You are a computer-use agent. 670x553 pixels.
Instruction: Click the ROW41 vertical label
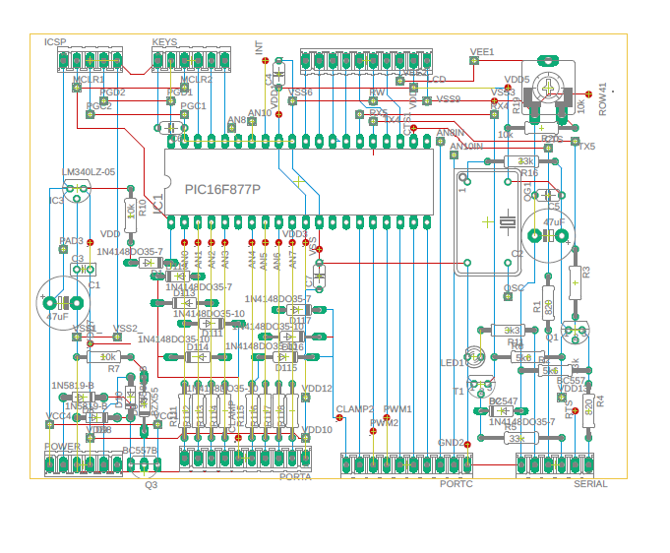pos(602,99)
